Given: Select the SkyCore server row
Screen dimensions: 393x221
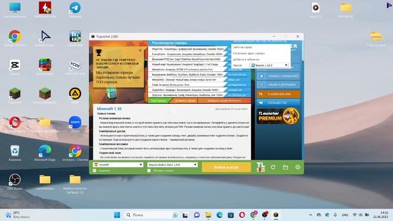Looking at the screenshot, I should (x=188, y=95).
